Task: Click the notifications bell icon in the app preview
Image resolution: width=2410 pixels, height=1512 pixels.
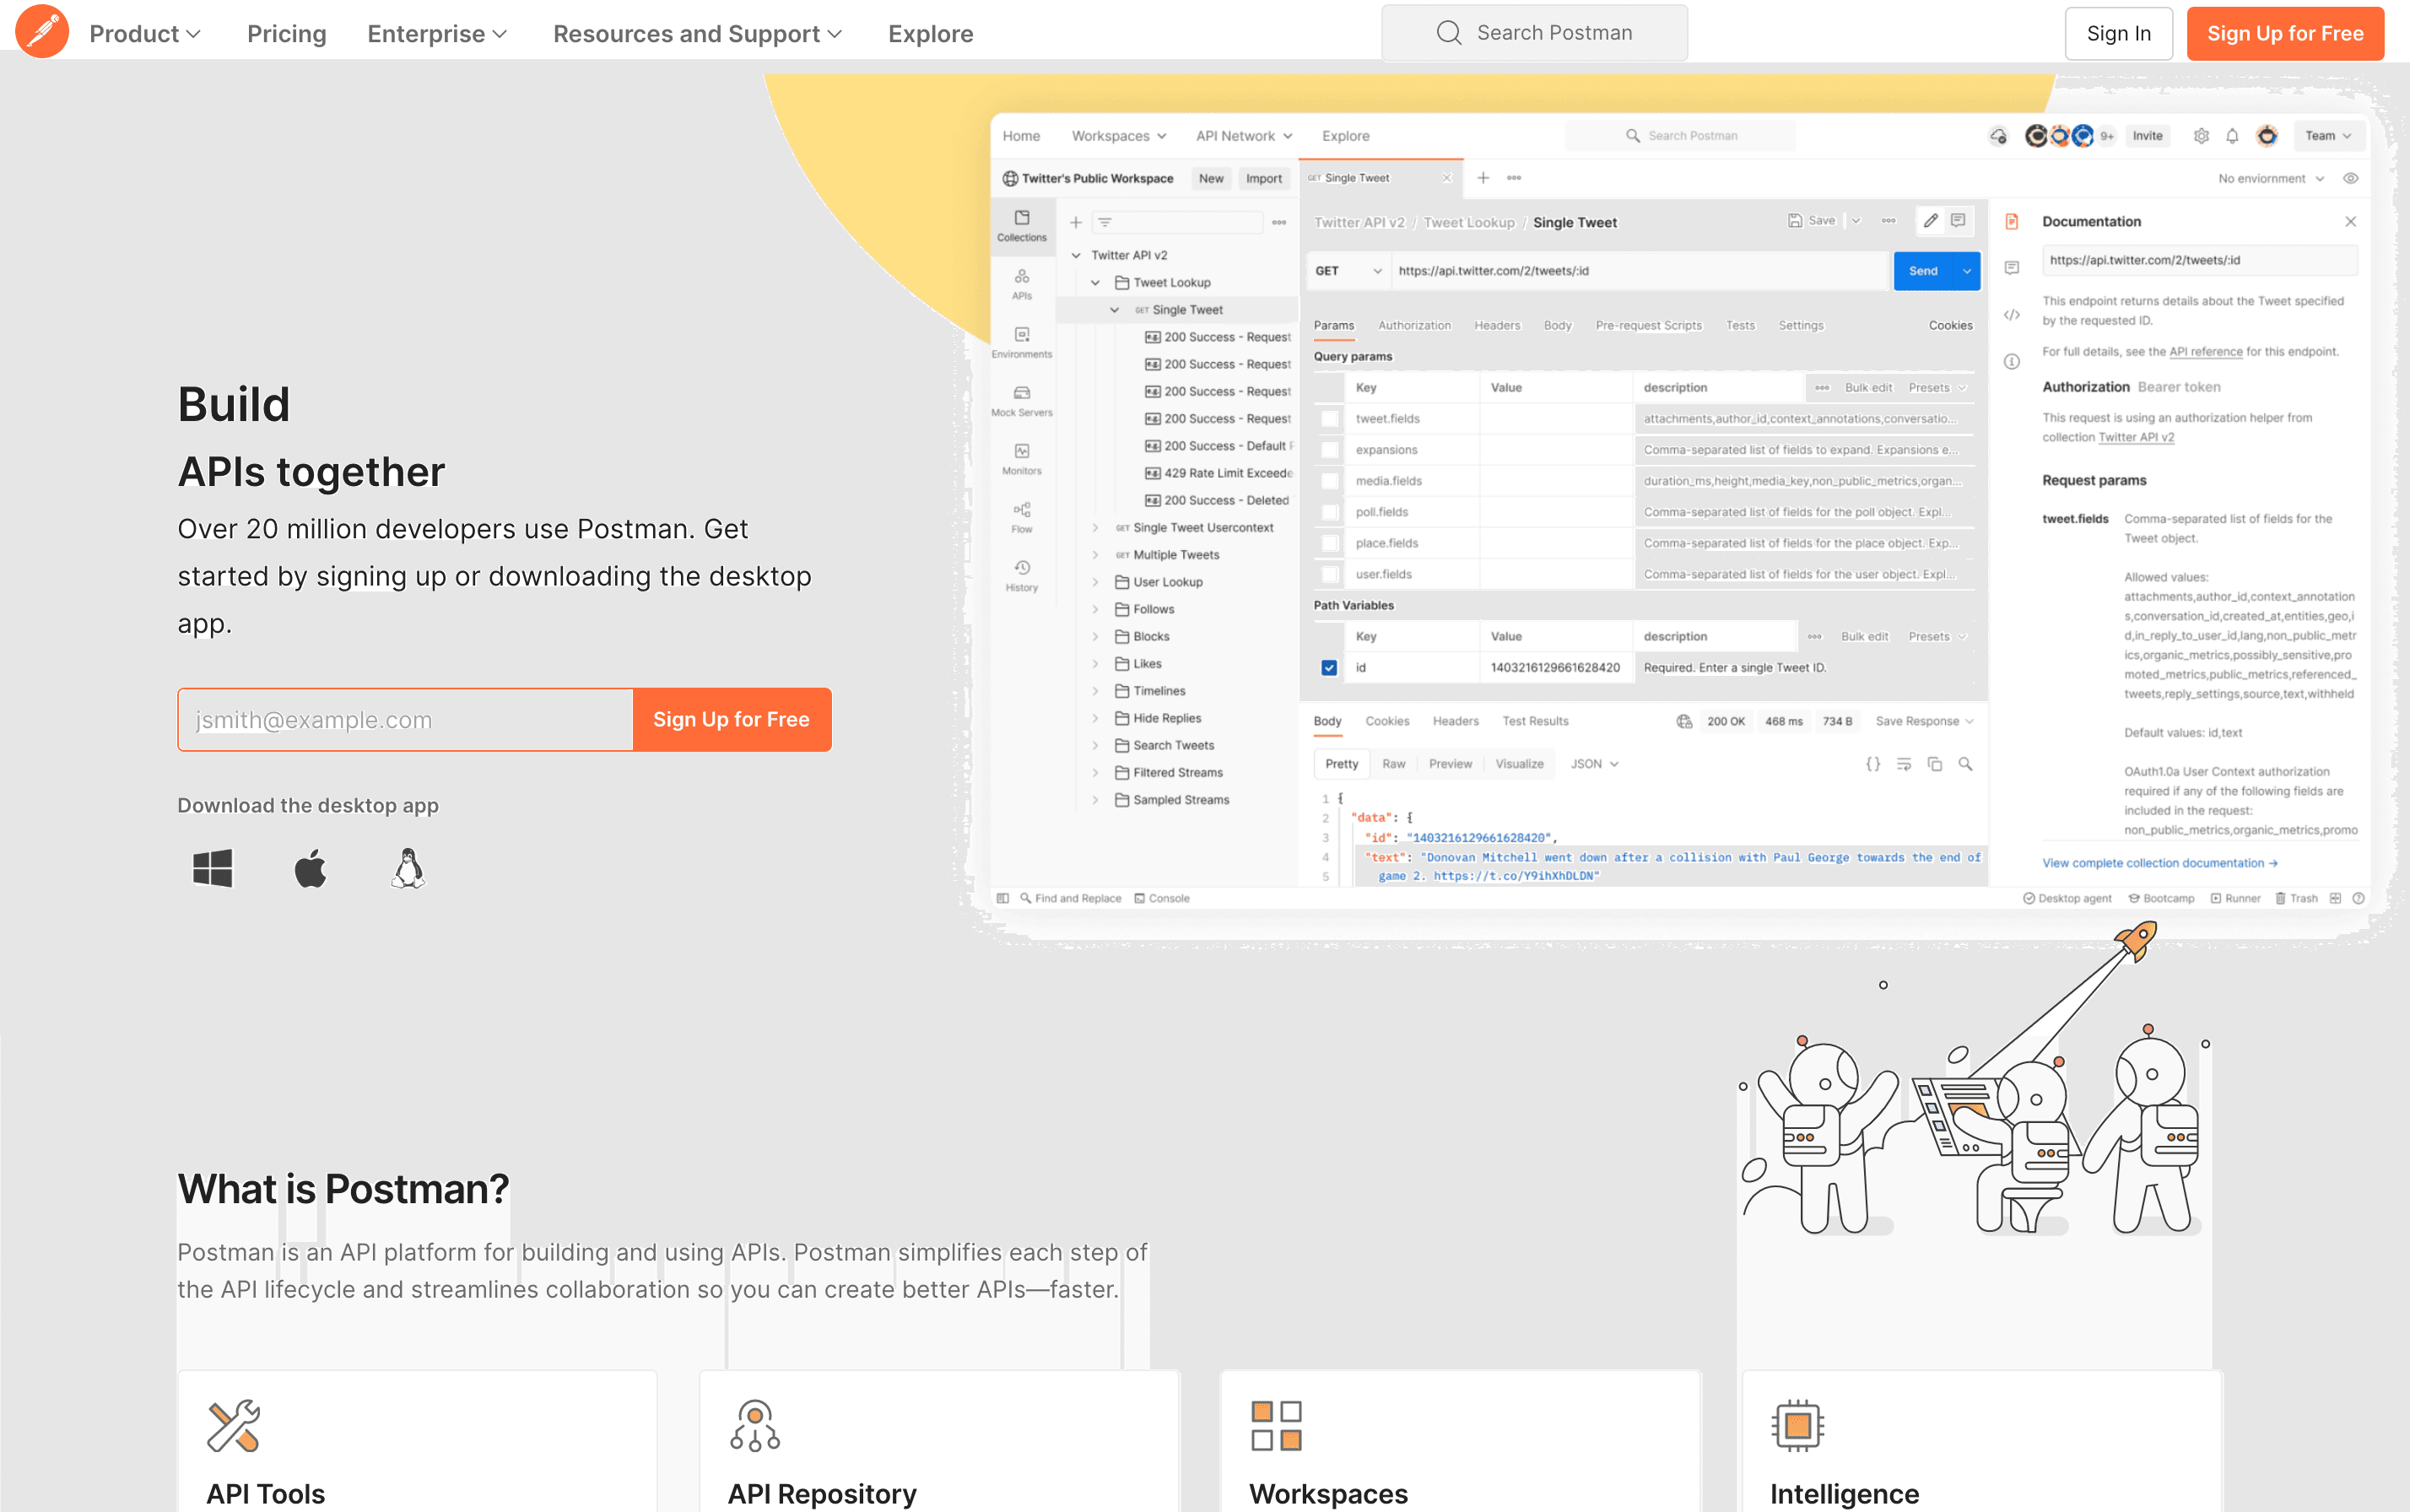Action: 2232,136
